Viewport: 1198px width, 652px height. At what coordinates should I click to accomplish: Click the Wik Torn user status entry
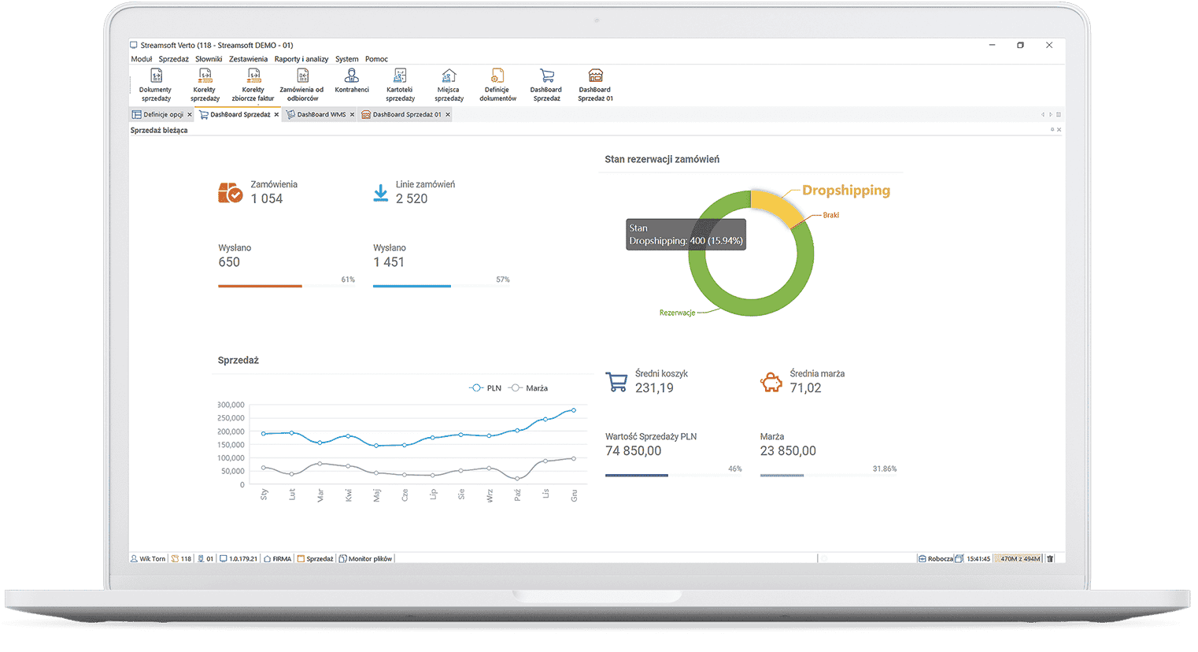(148, 559)
